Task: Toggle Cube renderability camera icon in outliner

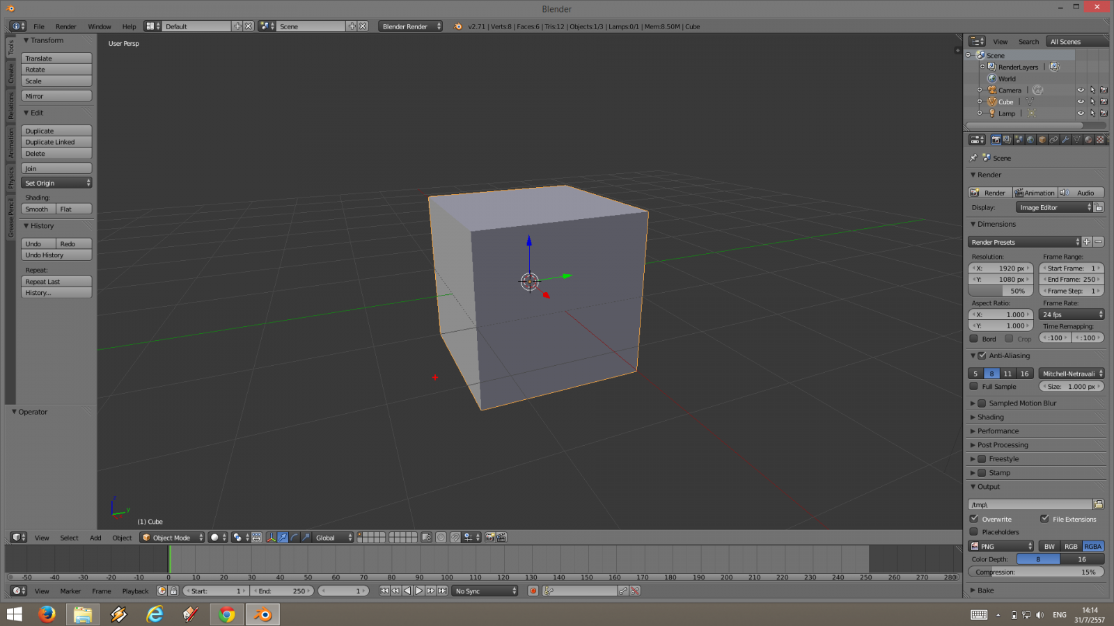Action: [1104, 102]
